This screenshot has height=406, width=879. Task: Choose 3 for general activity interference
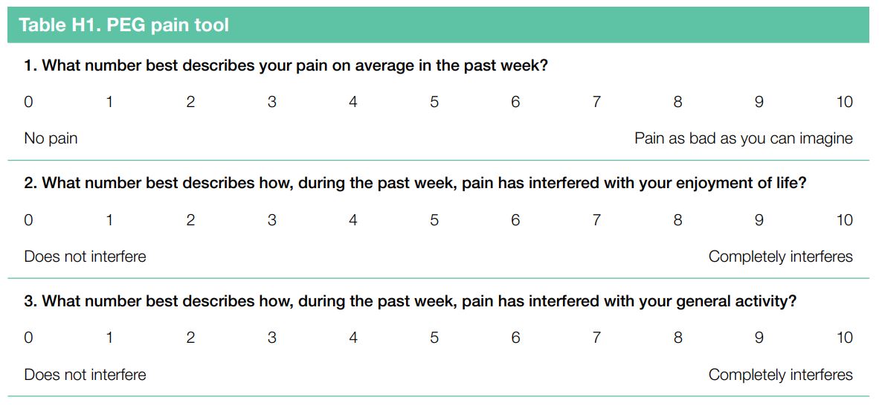pos(272,338)
